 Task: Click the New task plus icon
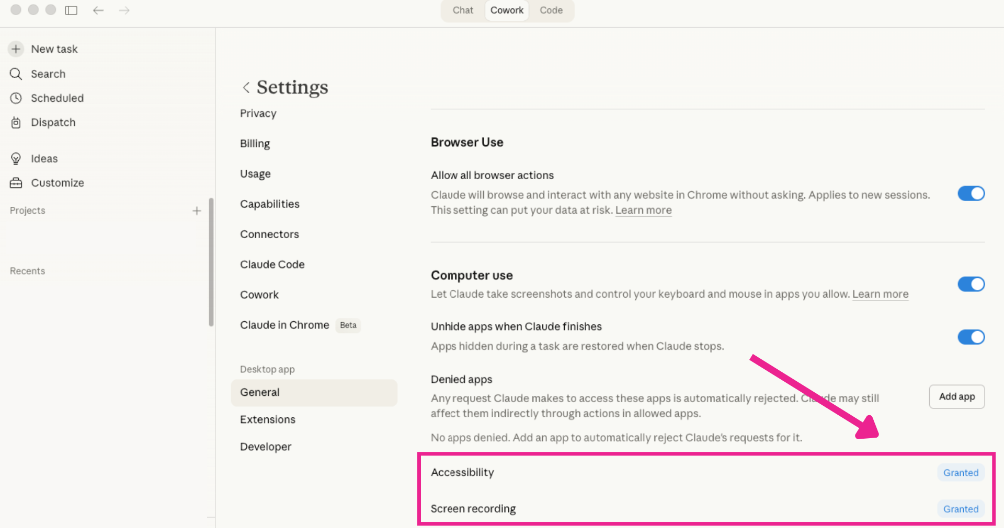(x=16, y=49)
